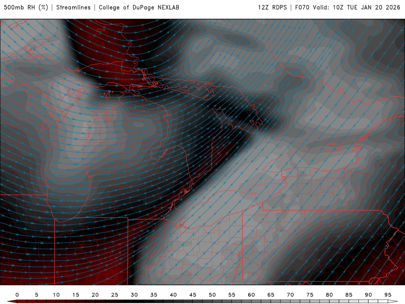The height and width of the screenshot is (304, 405).
Task: Click the '45' value on the color scale
Action: click(193, 295)
